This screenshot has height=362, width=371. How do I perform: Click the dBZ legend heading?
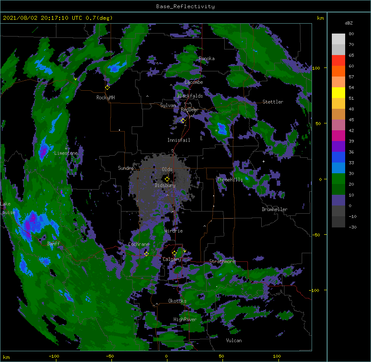349,23
